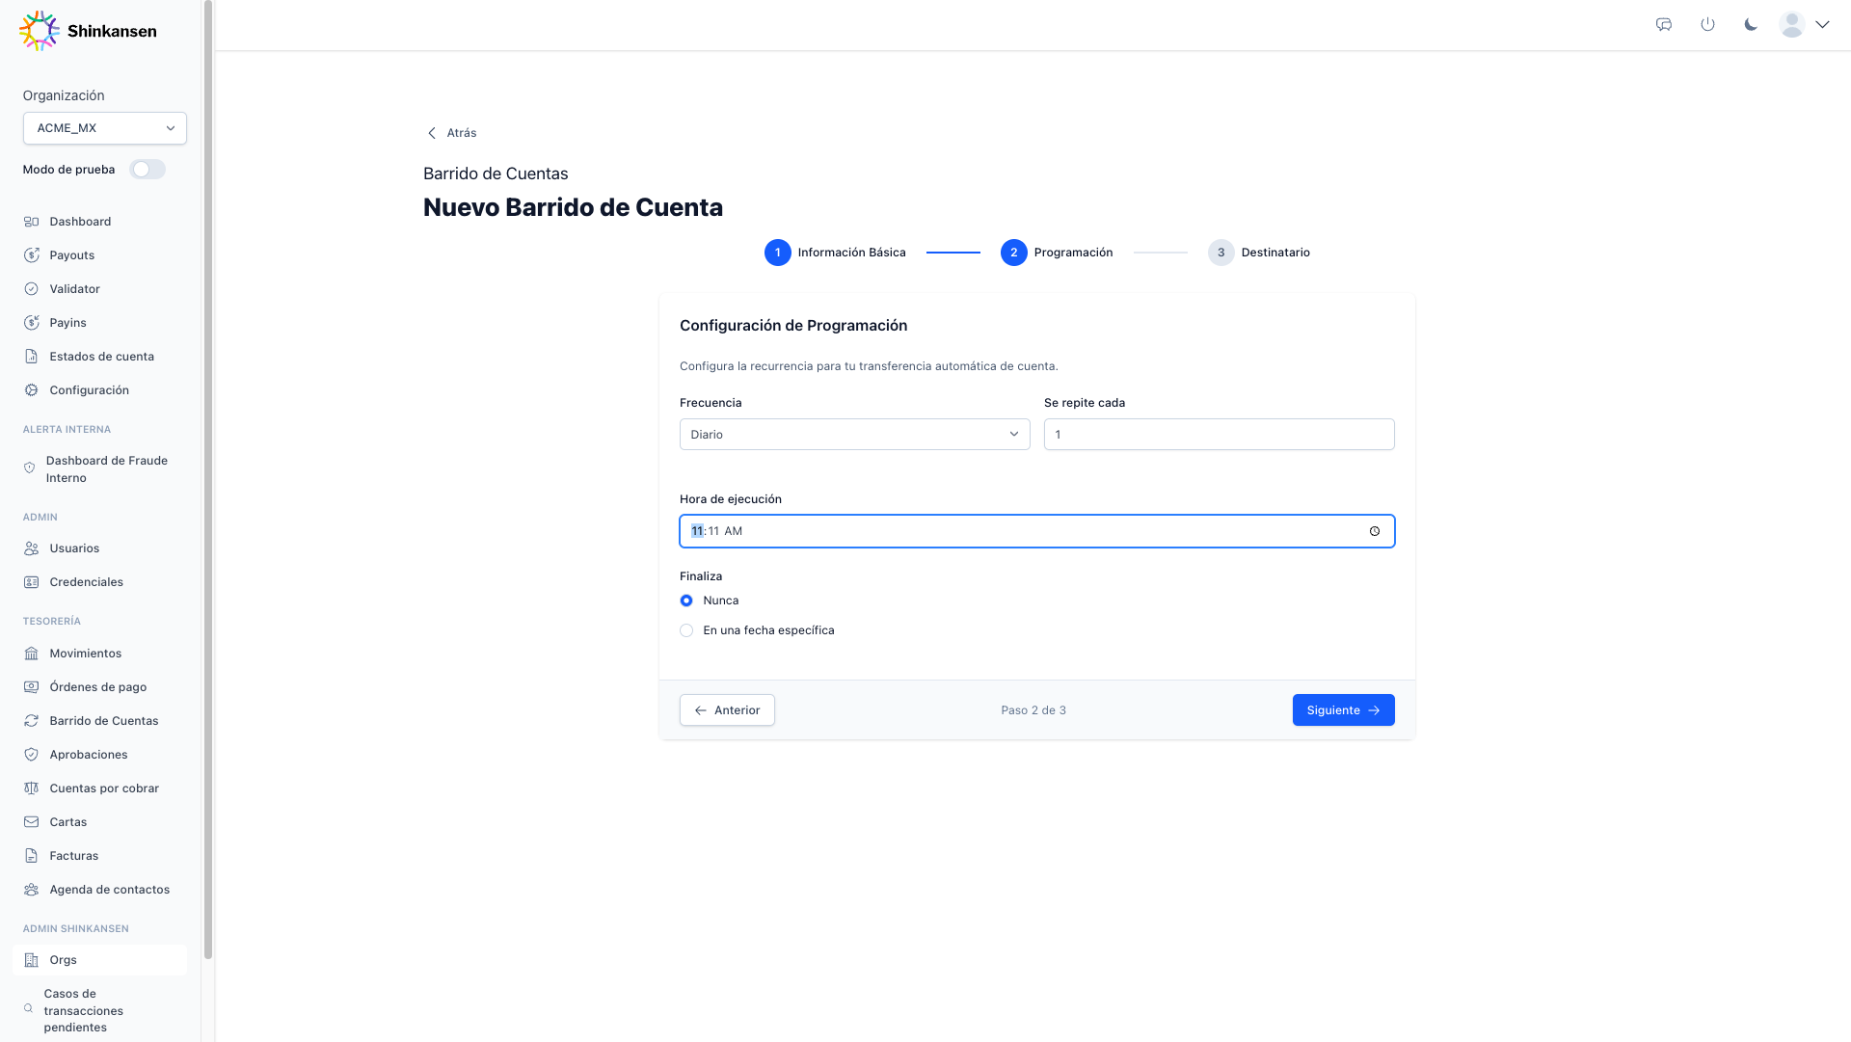This screenshot has width=1851, height=1042.
Task: Toggle Modo de prueba switch
Action: [x=148, y=170]
